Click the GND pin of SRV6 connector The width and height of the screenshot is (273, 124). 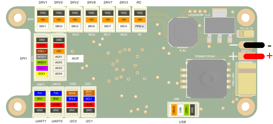[91, 13]
